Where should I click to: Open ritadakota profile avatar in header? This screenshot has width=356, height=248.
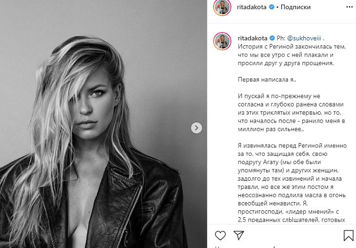(x=222, y=7)
